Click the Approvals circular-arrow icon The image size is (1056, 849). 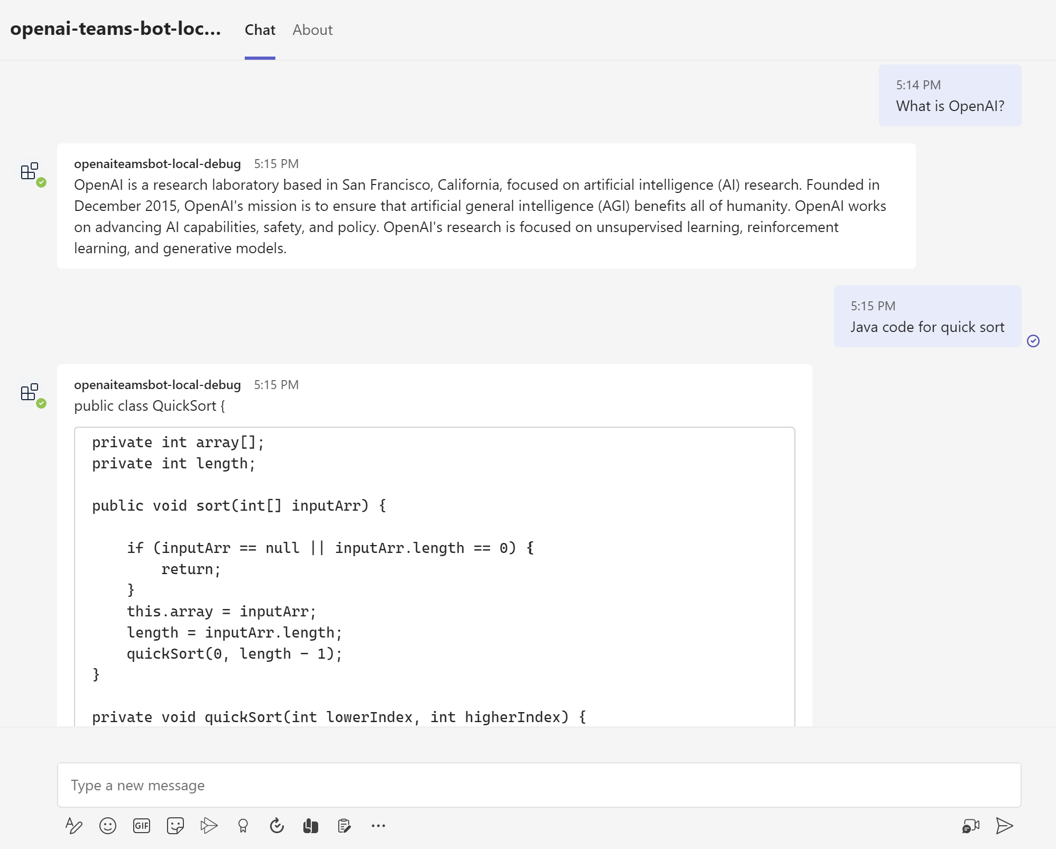[277, 825]
